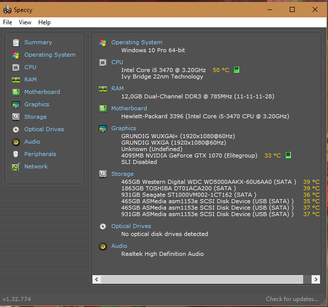Click the horizontal scrollbar left arrow
Screen dimensions: 328x307
pos(96,279)
